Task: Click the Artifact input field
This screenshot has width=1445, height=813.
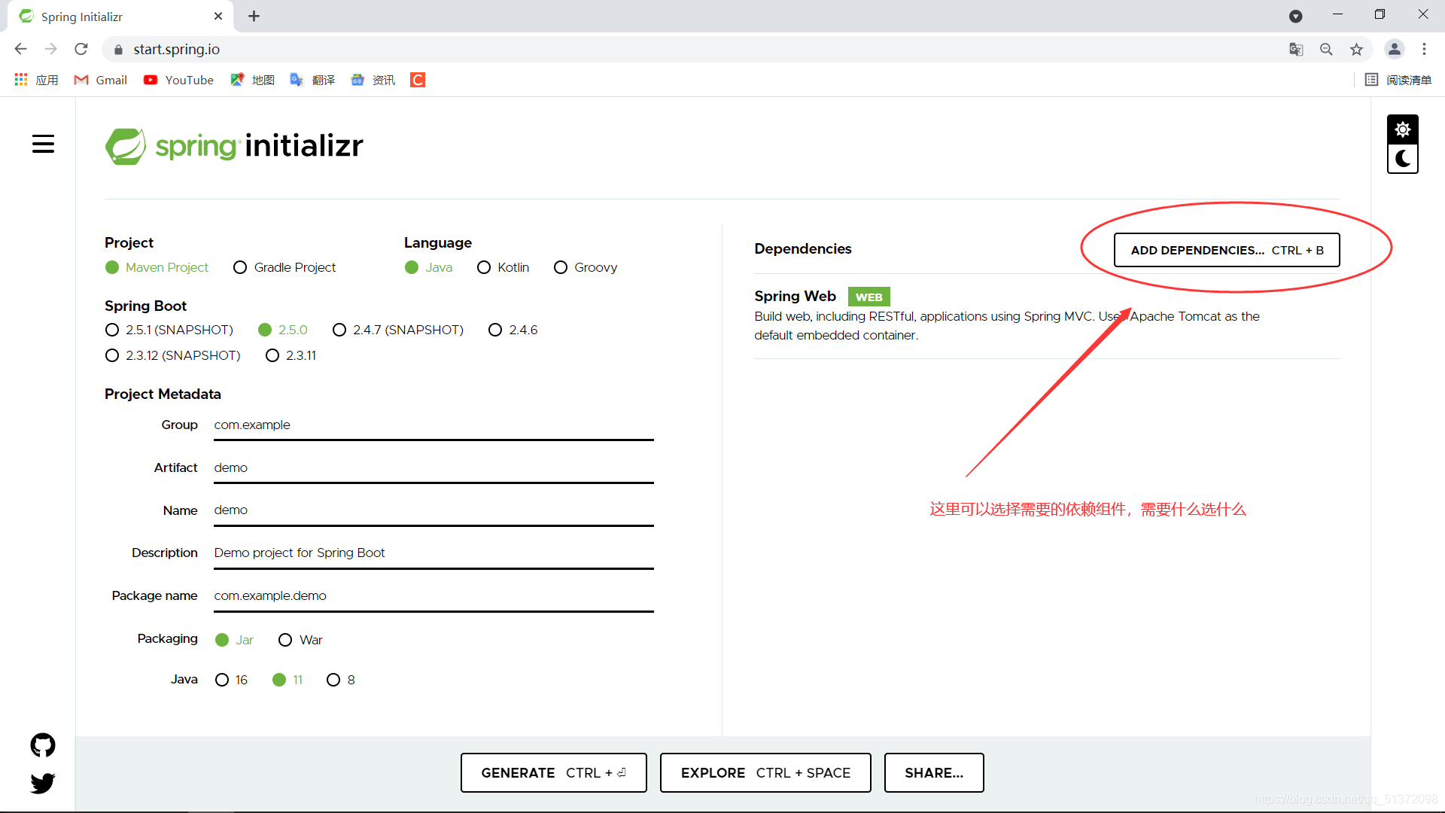Action: [x=433, y=467]
